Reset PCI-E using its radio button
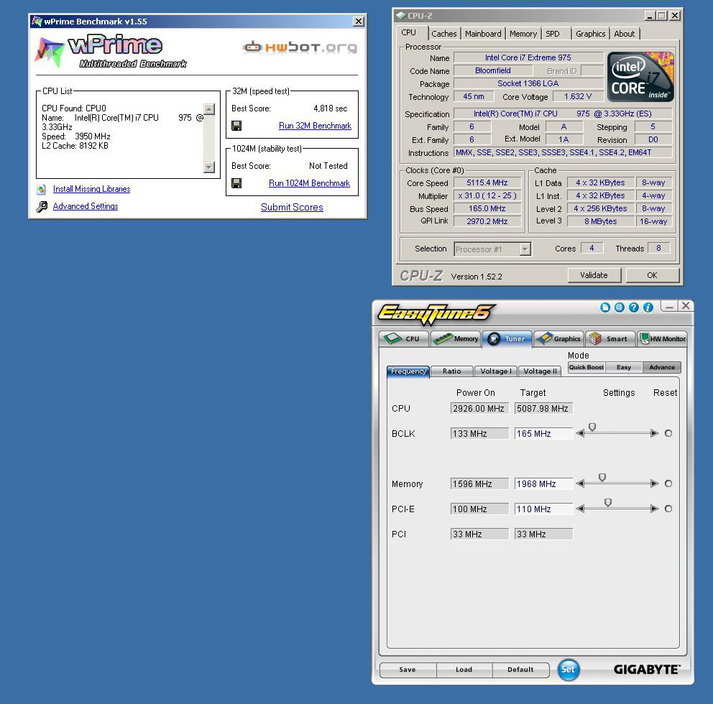Viewport: 713px width, 704px height. point(668,509)
